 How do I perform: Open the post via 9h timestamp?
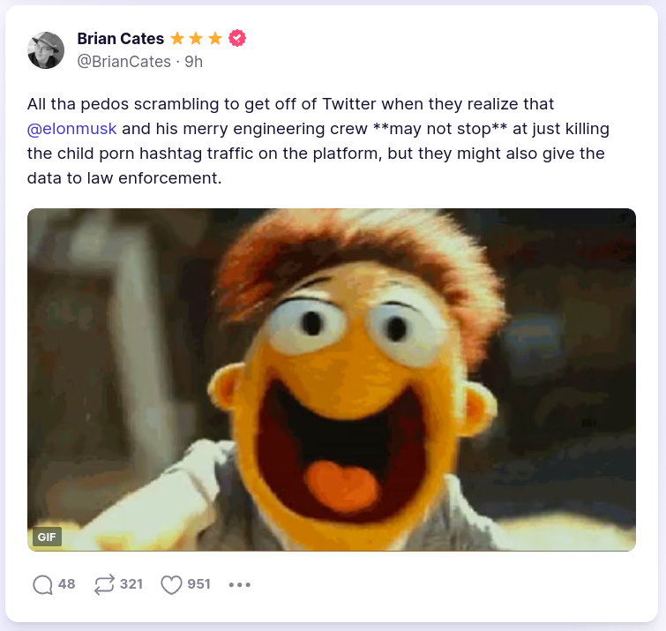(194, 62)
